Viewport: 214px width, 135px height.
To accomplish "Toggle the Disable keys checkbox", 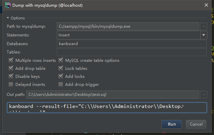I will pos(11,77).
